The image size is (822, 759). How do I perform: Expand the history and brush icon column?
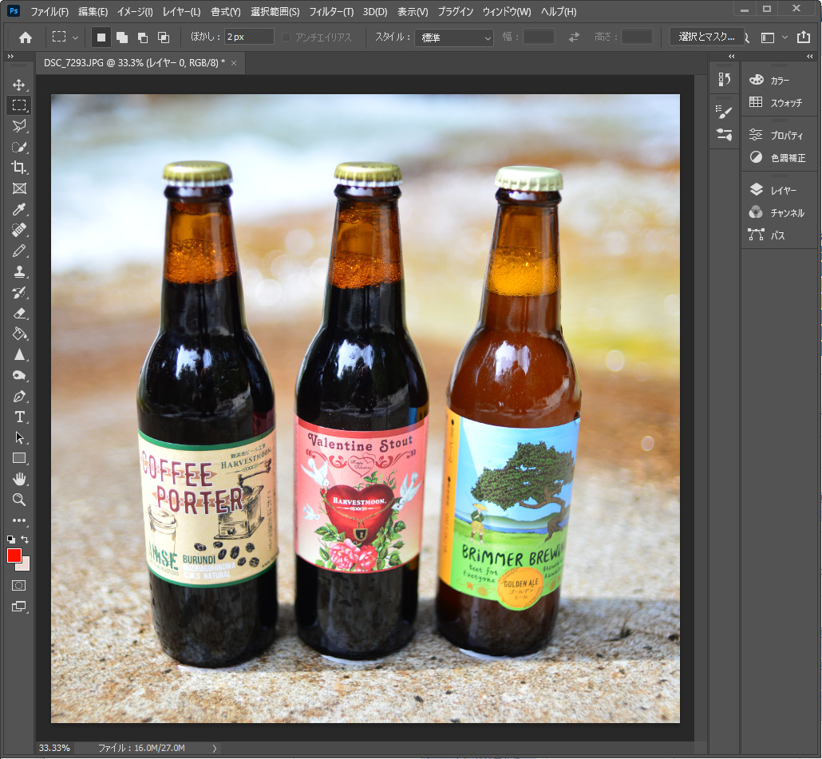[731, 56]
